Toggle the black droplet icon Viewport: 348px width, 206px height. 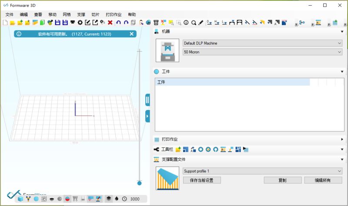coord(117,199)
